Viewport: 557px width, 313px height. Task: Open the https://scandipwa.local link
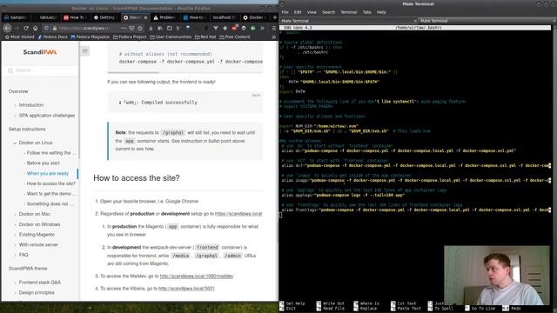238,214
